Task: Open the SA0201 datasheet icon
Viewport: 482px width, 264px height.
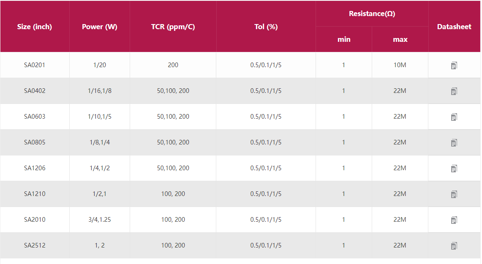Action: (454, 65)
